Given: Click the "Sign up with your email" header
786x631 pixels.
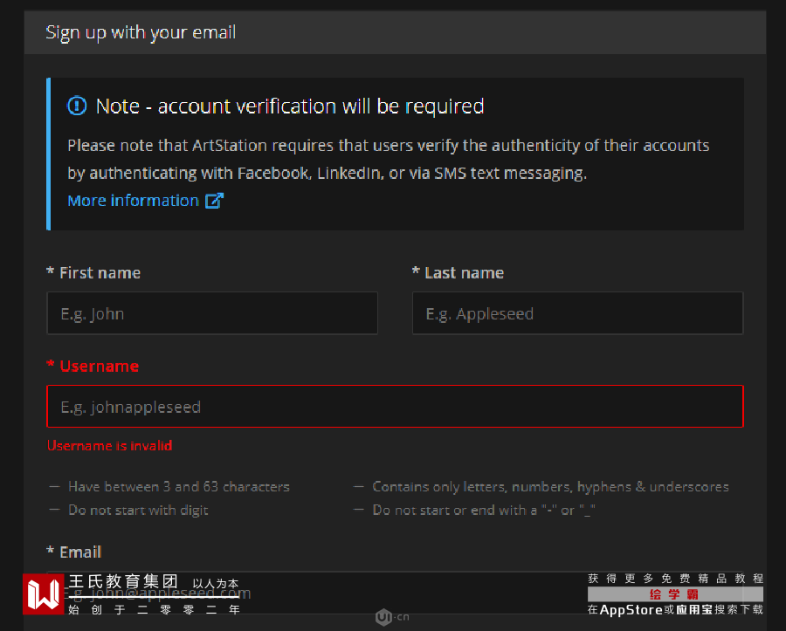Looking at the screenshot, I should coord(141,33).
